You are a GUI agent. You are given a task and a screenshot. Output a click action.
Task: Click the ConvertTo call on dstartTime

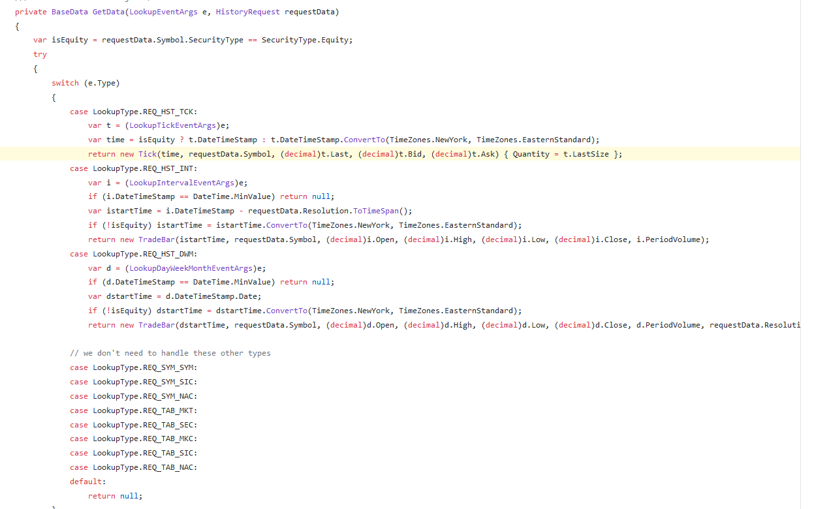coord(285,310)
